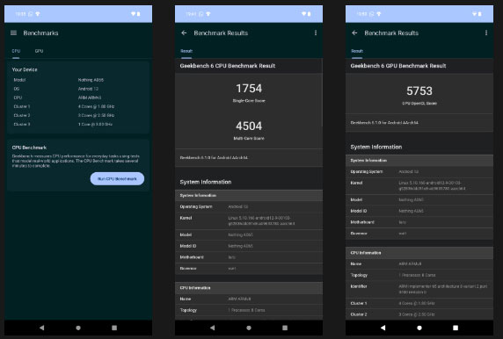Tap Android back button on CPU result screen
503x339 pixels.
point(212,328)
